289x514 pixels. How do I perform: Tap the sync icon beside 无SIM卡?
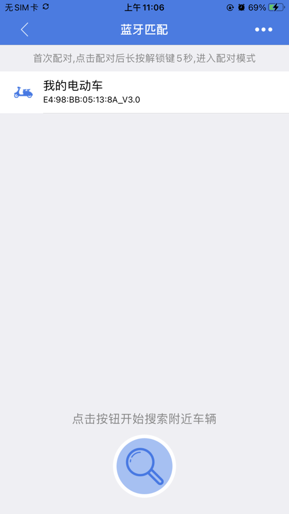[46, 6]
